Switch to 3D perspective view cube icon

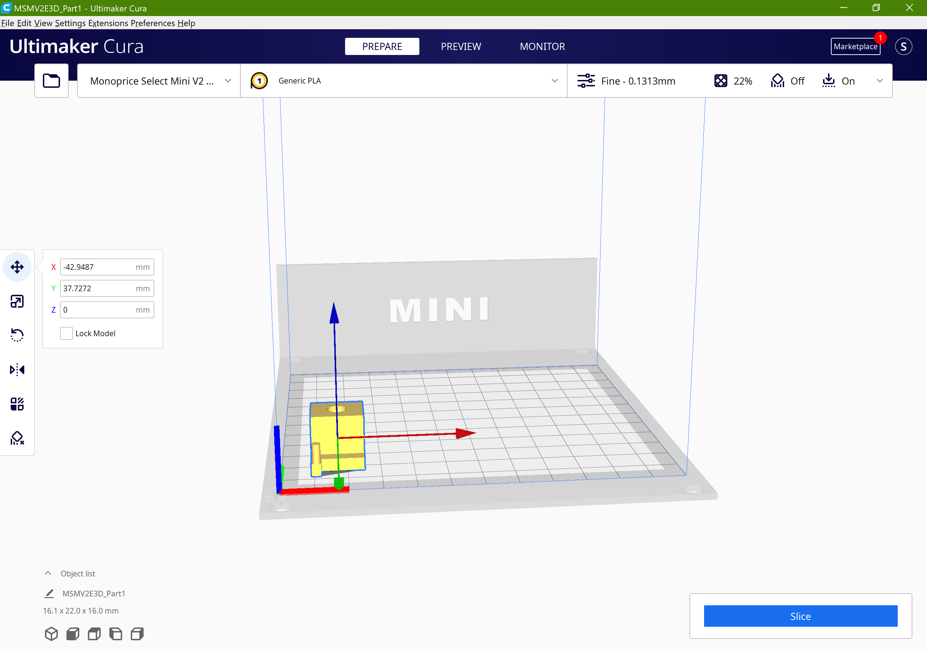click(x=51, y=634)
